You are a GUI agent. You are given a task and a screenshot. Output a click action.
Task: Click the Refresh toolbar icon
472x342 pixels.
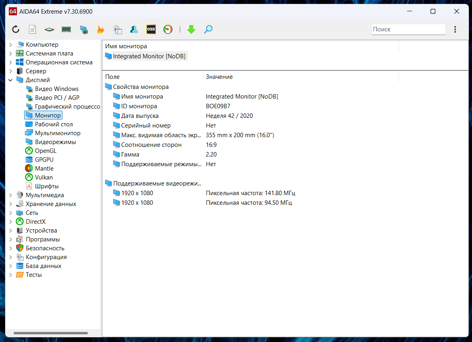coord(16,29)
